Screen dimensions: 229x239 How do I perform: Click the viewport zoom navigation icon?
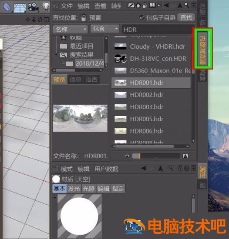(34, 20)
